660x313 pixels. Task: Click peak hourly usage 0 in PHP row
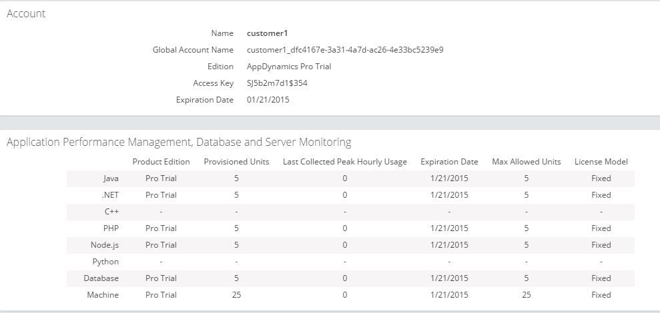click(345, 228)
